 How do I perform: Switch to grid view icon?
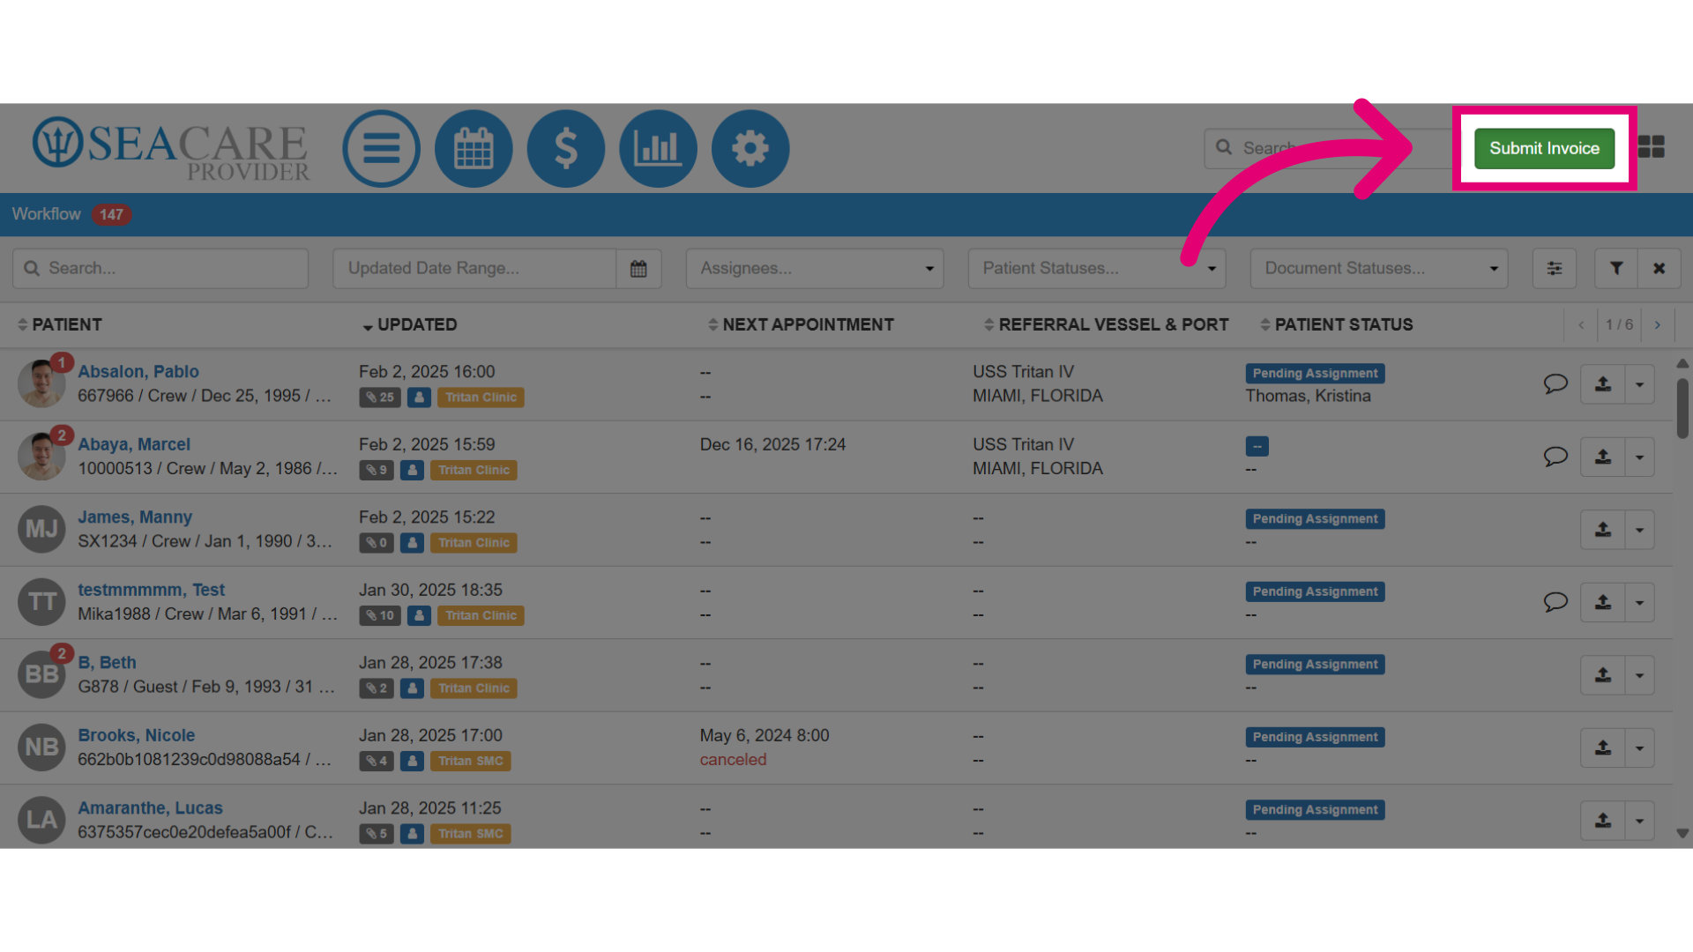(1652, 147)
